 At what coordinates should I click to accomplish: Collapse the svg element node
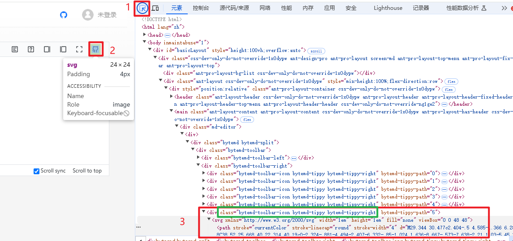tap(209, 220)
